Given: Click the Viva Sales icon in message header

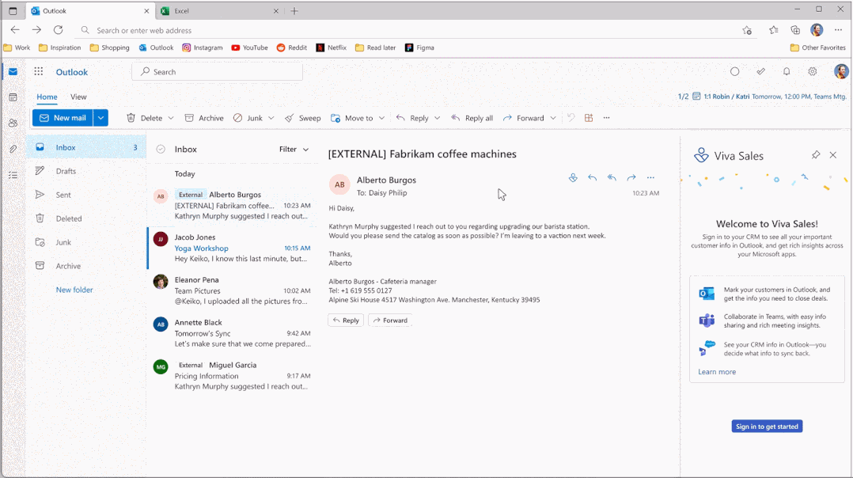Looking at the screenshot, I should click(573, 178).
